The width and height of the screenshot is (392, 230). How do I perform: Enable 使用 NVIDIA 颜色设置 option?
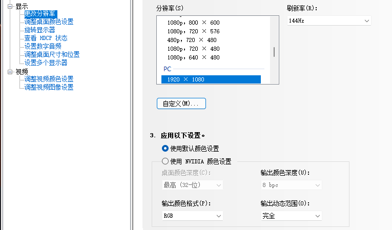165,161
